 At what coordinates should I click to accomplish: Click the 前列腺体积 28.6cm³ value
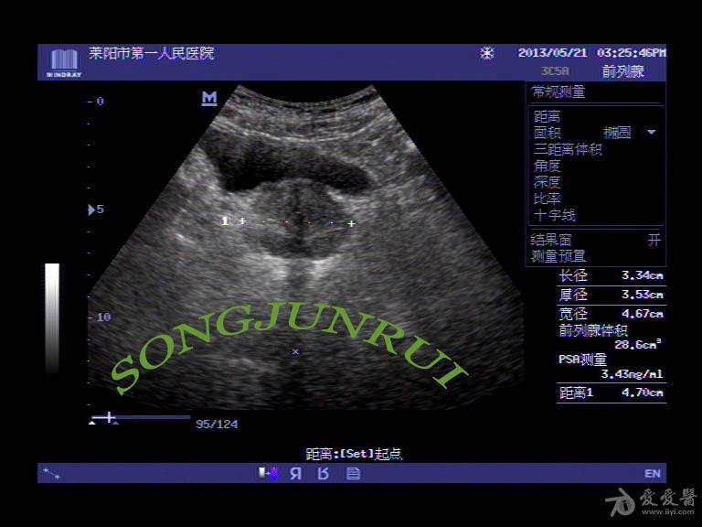point(637,344)
